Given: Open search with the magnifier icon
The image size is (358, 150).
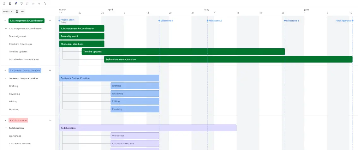Looking at the screenshot, I should click(45, 4).
